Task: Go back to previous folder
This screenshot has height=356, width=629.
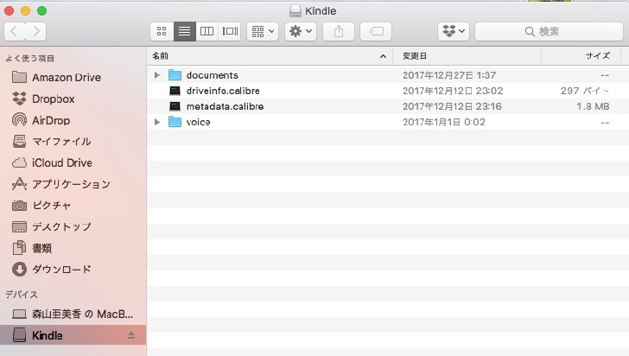Action: click(15, 31)
